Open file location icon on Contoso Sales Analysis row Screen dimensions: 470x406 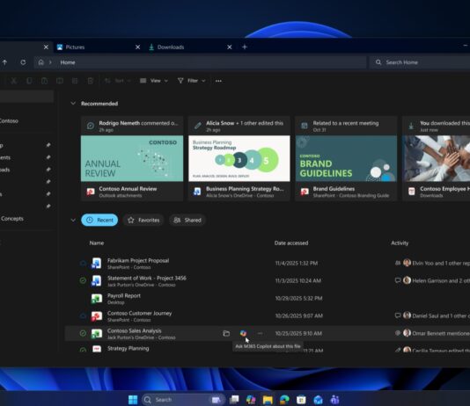point(226,333)
